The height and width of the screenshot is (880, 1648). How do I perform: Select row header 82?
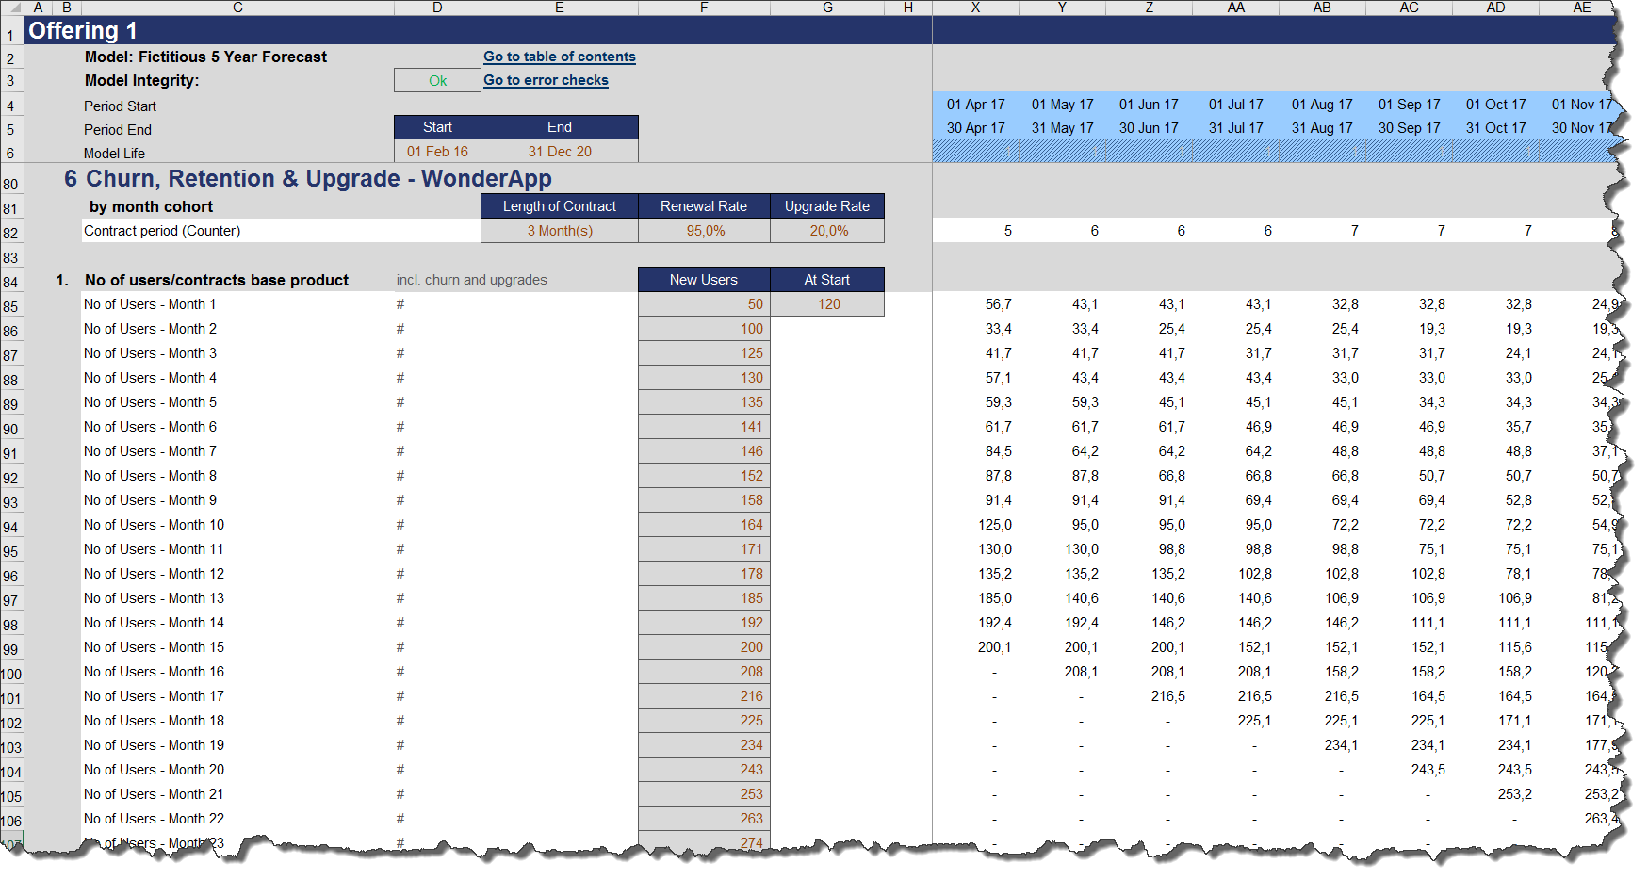10,233
